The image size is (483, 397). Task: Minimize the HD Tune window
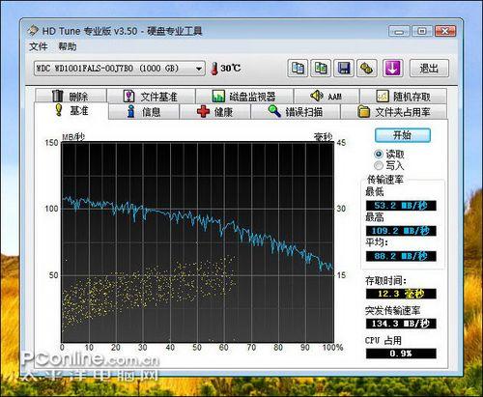pyautogui.click(x=399, y=31)
